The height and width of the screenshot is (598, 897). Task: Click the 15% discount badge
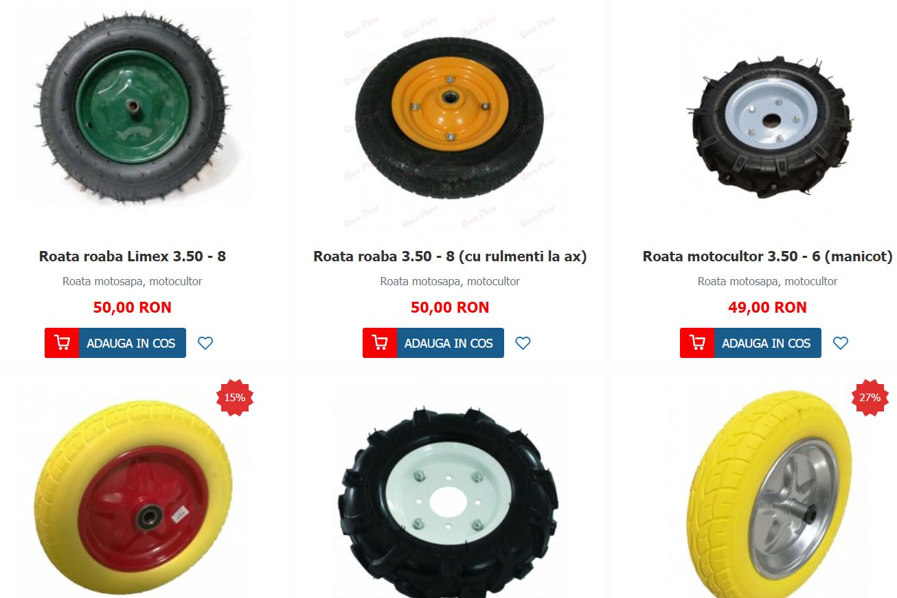pyautogui.click(x=235, y=398)
